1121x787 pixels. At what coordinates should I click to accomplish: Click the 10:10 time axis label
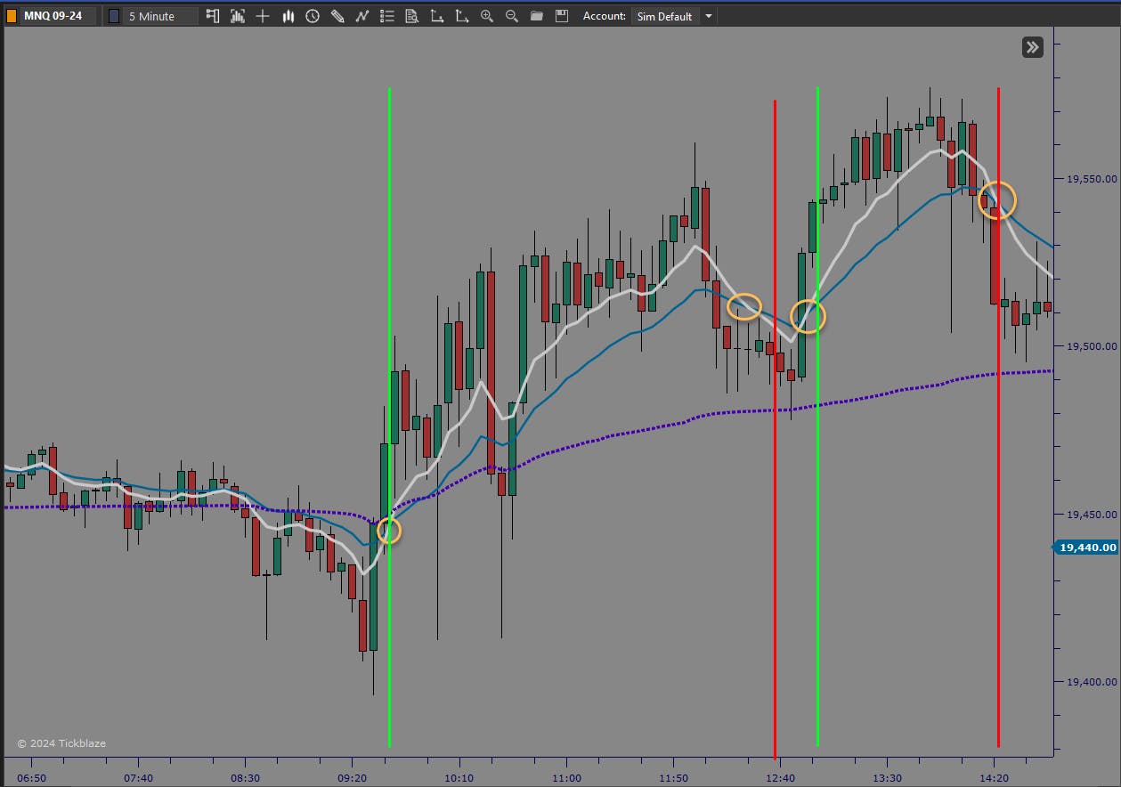(459, 777)
